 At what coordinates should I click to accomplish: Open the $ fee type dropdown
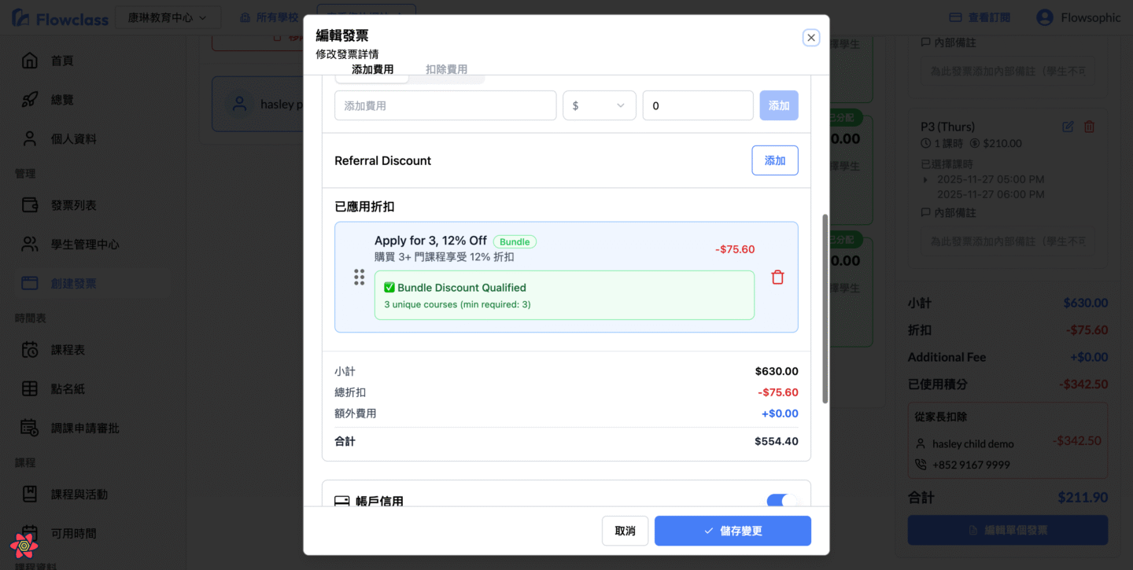point(599,105)
